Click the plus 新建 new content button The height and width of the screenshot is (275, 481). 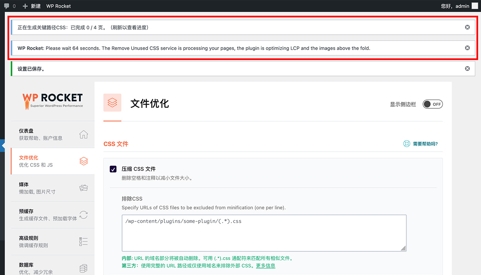31,6
